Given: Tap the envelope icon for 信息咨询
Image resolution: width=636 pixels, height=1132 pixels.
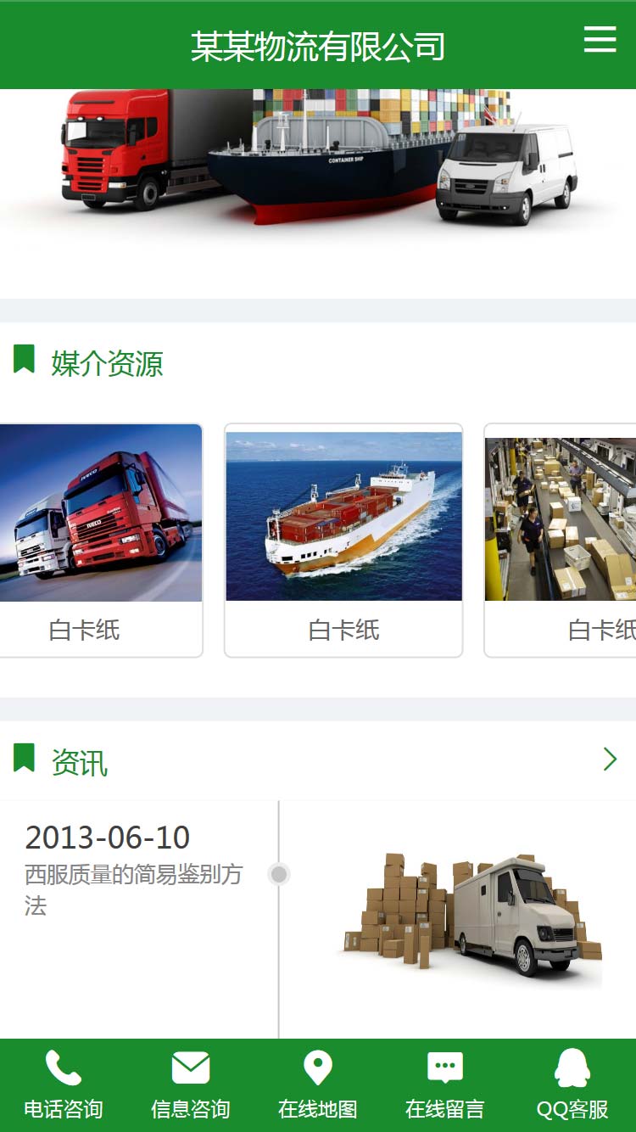Looking at the screenshot, I should (191, 1068).
